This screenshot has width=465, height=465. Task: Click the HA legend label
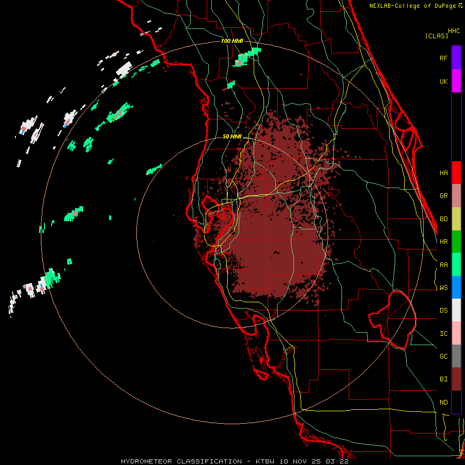click(x=443, y=173)
